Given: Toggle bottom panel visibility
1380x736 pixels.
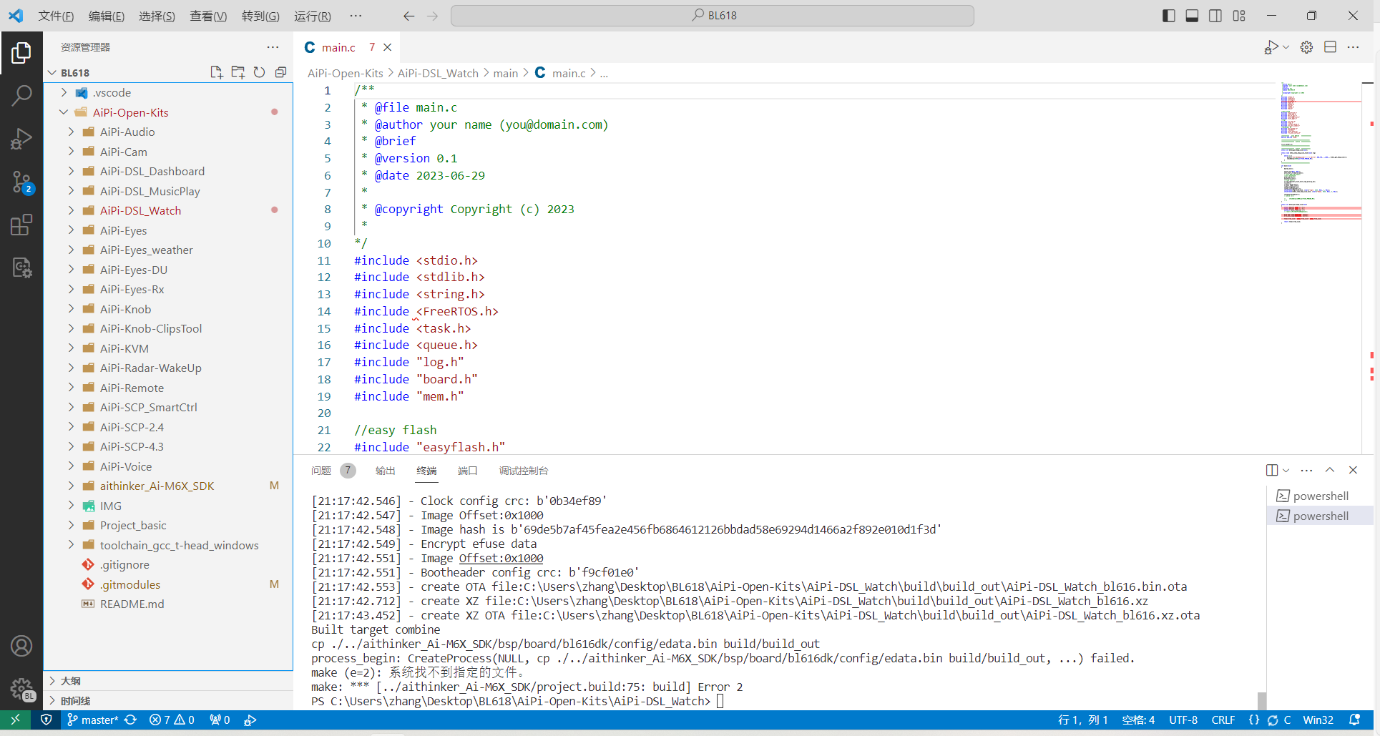Looking at the screenshot, I should coord(1192,16).
